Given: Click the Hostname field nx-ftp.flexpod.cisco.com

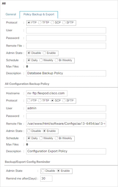Looking at the screenshot, I should [x=47, y=93].
